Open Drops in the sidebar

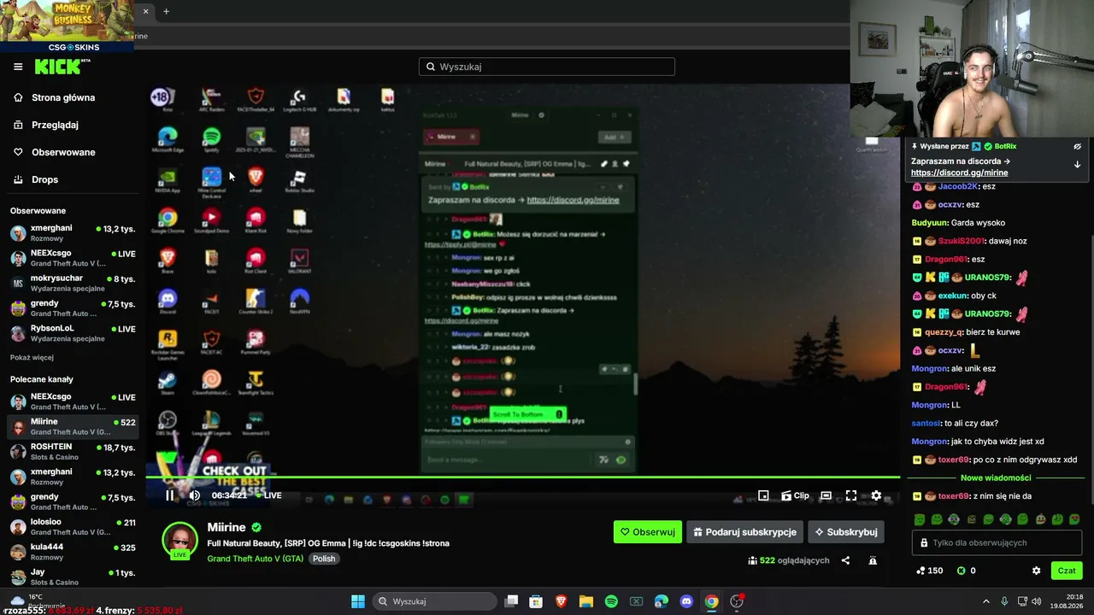[44, 179]
